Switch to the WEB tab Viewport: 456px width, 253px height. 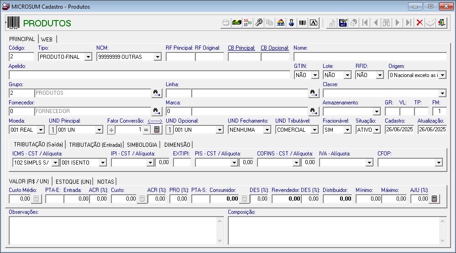(x=47, y=39)
